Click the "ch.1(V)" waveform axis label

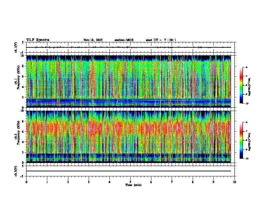point(16,47)
